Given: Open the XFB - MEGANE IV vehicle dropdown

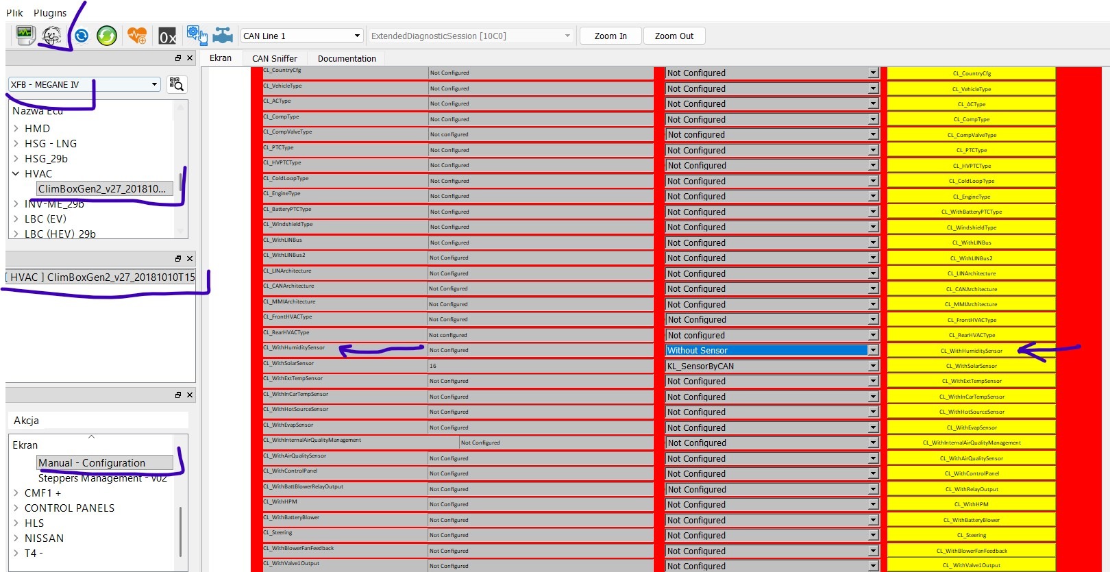Looking at the screenshot, I should click(x=84, y=84).
